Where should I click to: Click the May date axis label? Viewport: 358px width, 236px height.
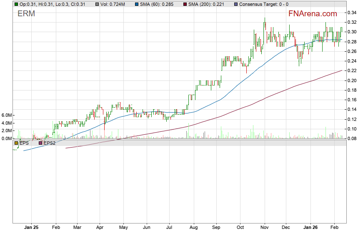[x=123, y=228]
